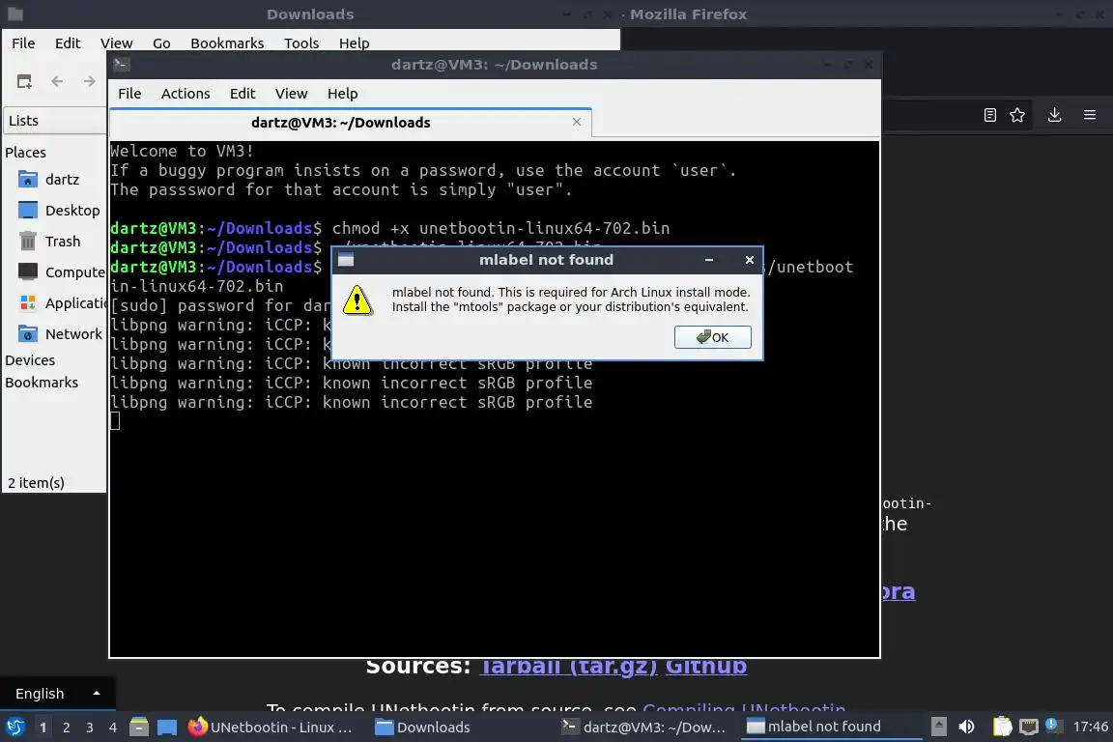Click the update notifier tray icon
The width and height of the screenshot is (1113, 742).
tap(1053, 726)
